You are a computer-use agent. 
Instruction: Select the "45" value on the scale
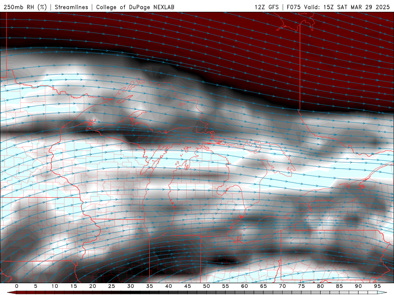188,286
